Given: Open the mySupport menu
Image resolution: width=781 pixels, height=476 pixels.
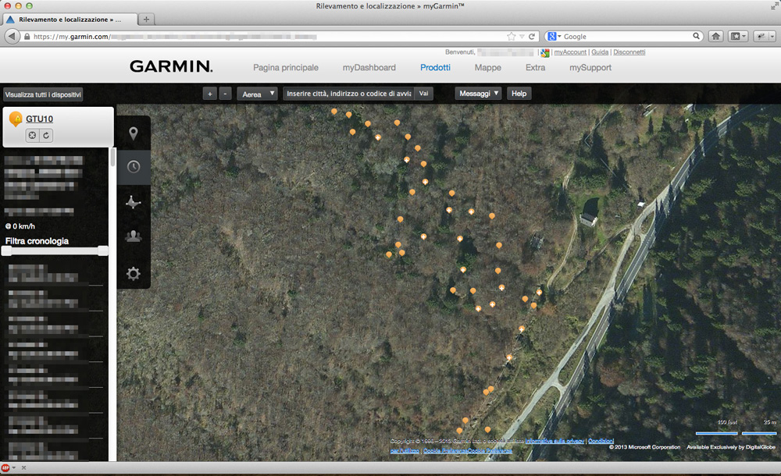Looking at the screenshot, I should pos(590,67).
